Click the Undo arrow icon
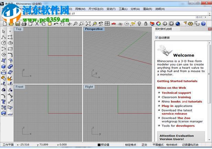212x149 pixels. [56, 24]
